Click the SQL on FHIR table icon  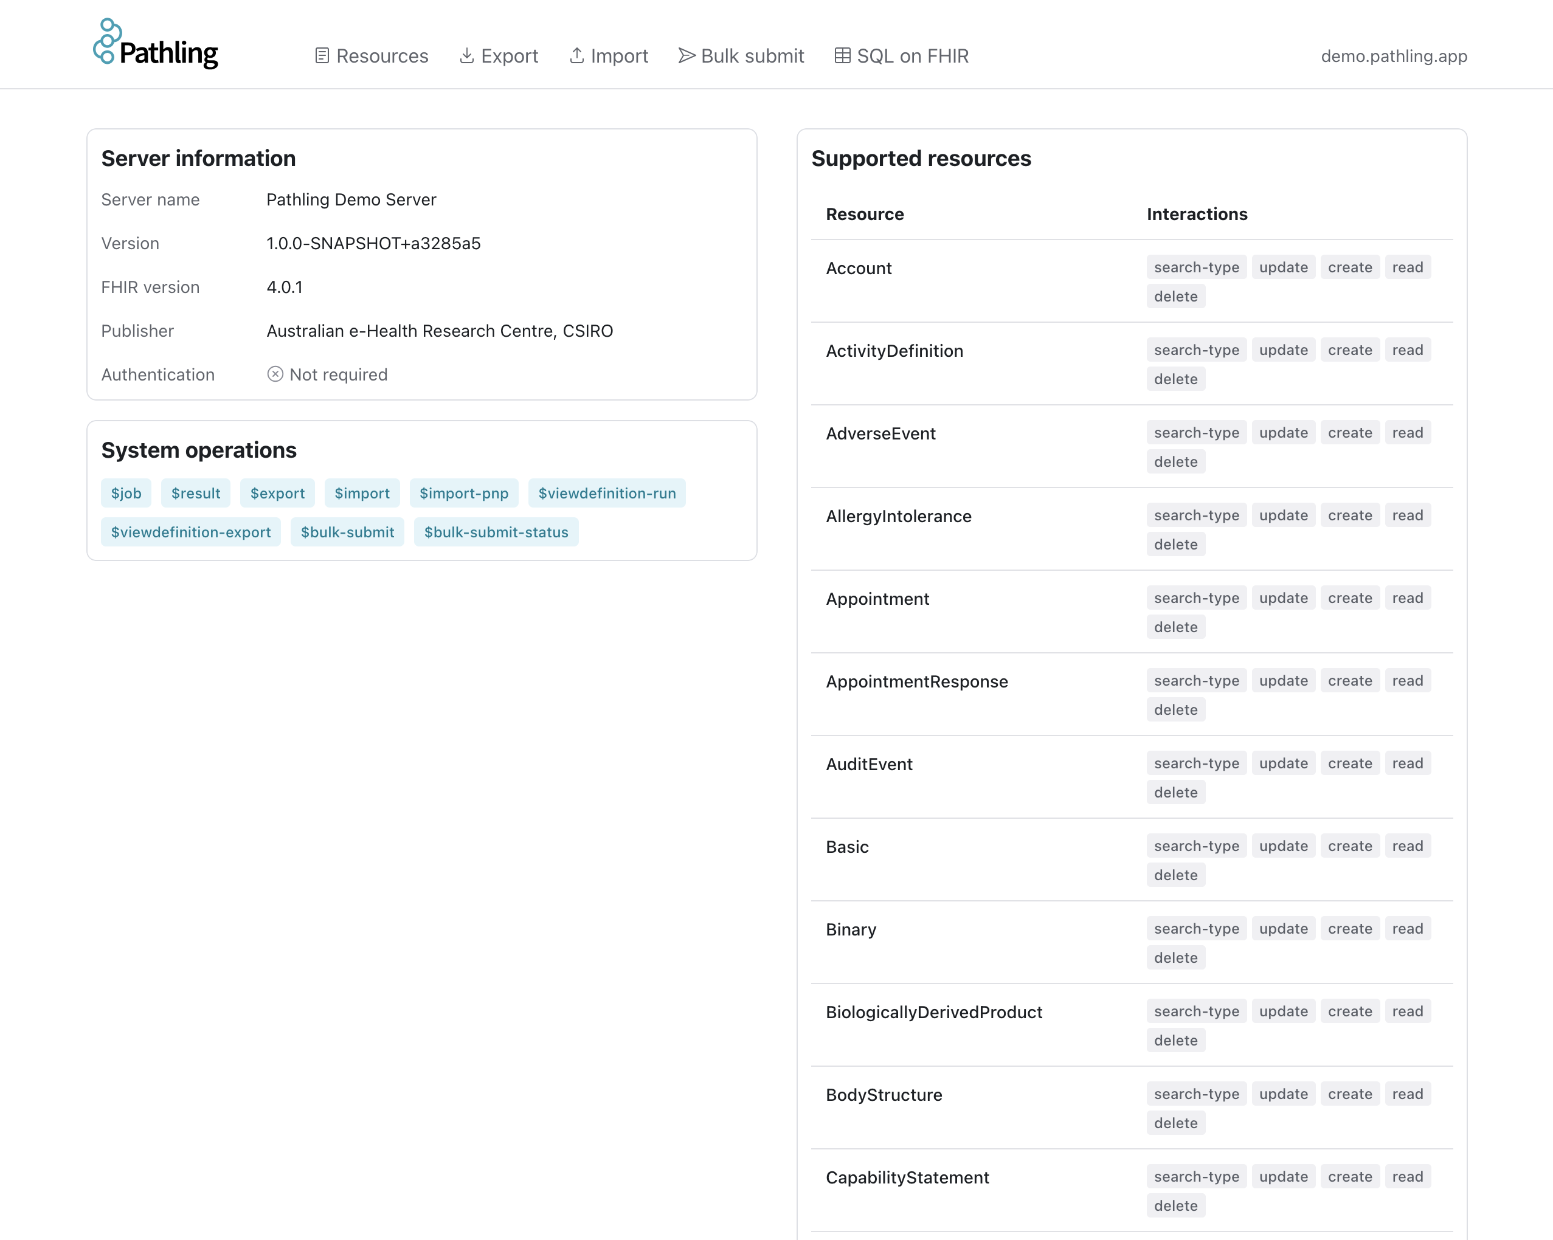click(x=842, y=55)
